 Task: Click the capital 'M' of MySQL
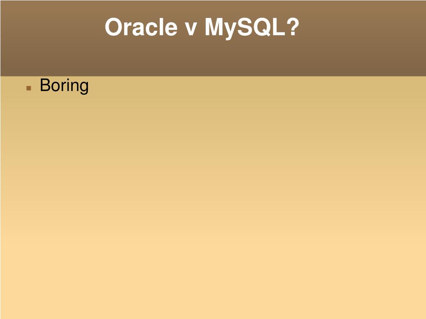[214, 27]
